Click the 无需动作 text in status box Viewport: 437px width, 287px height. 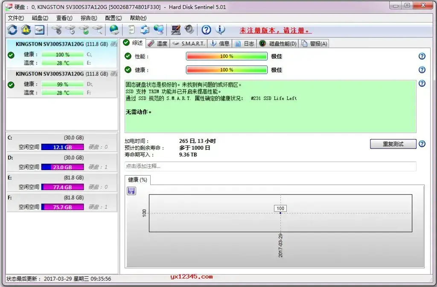[138, 112]
